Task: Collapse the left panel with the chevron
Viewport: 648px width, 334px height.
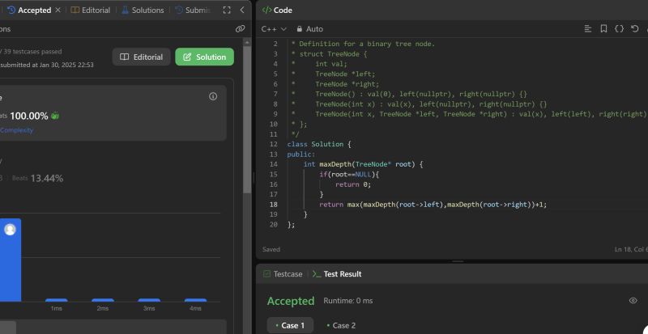Action: coord(242,10)
